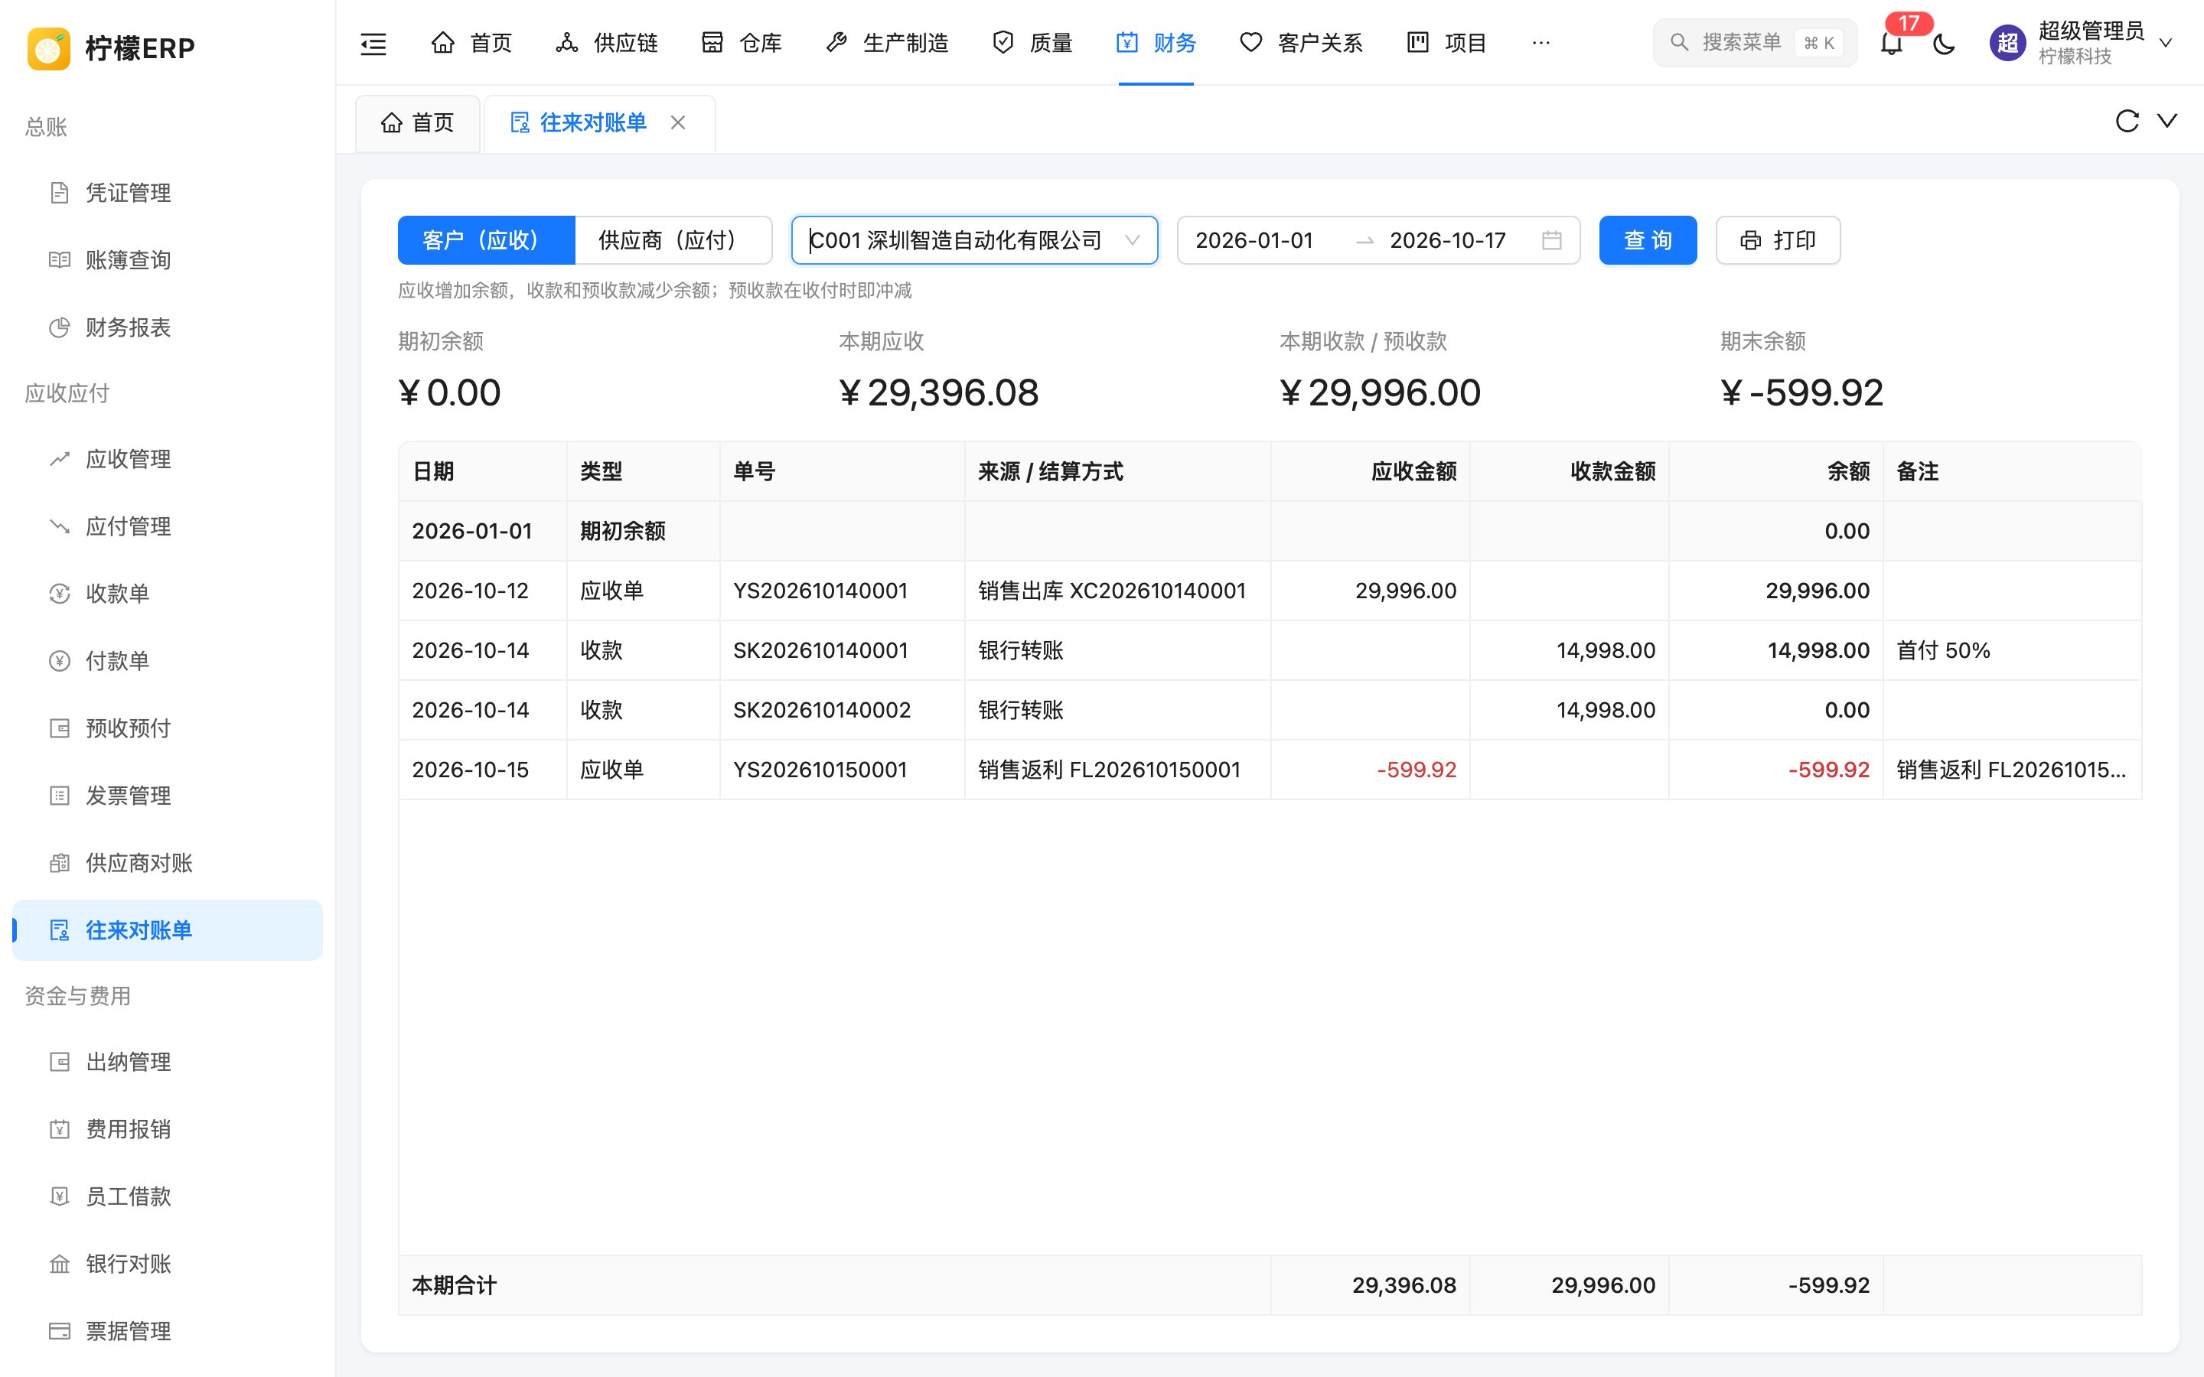Screen dimensions: 2204x1377
Task: Close the 往来对账单 tab
Action: click(x=677, y=122)
